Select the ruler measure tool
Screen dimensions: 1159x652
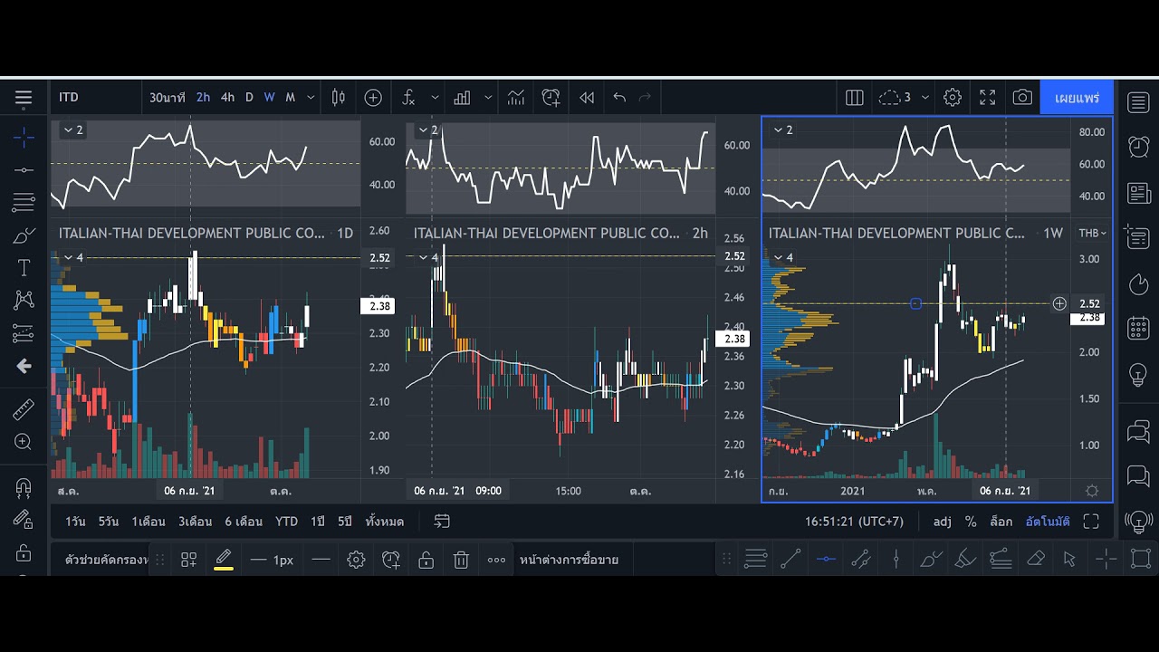tap(24, 409)
